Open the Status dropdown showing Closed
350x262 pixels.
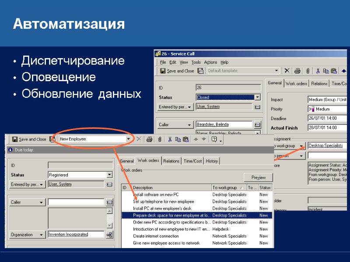click(x=257, y=97)
